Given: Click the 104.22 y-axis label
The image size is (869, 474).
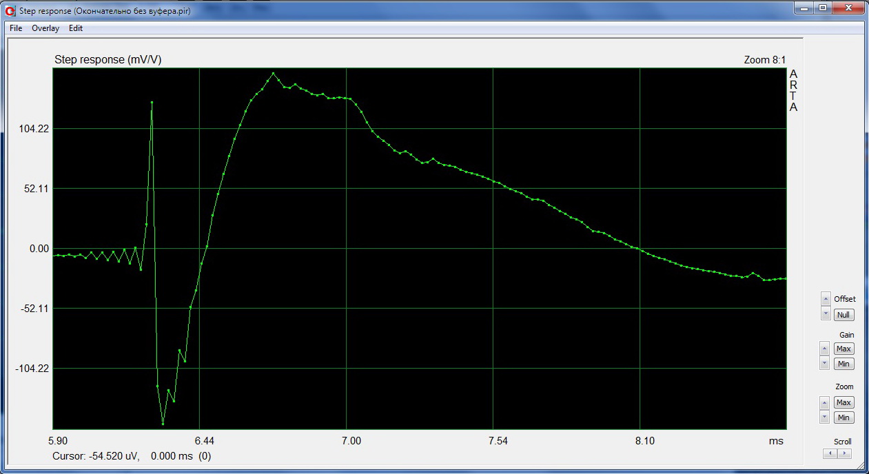Looking at the screenshot, I should click(34, 129).
